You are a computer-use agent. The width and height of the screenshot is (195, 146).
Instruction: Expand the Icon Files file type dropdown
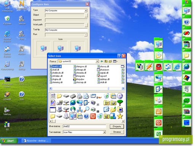[x=104, y=132]
